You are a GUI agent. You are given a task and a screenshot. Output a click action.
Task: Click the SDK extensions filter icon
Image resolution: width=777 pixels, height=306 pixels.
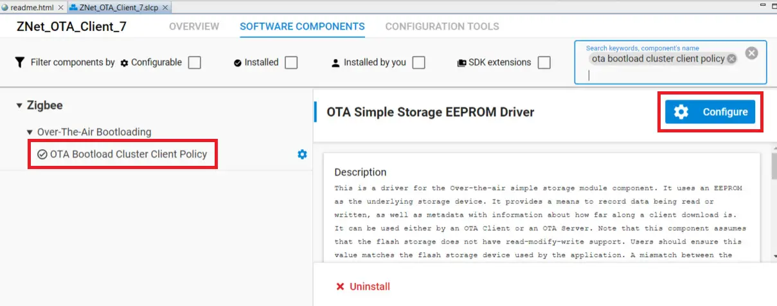[x=461, y=63]
